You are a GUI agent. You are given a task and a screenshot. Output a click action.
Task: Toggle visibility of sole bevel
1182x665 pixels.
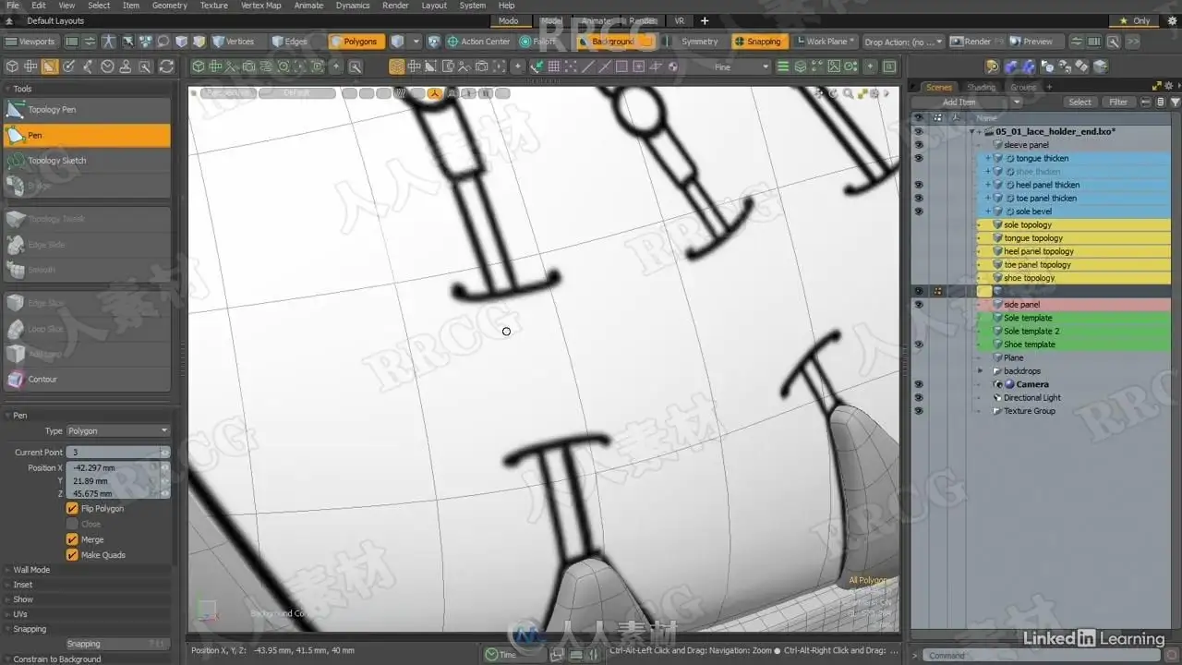tap(918, 212)
